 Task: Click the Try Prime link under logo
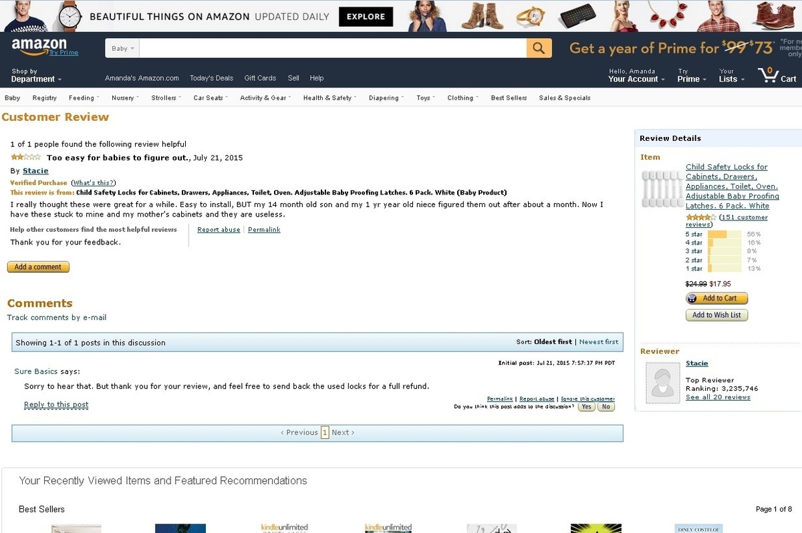click(x=63, y=53)
